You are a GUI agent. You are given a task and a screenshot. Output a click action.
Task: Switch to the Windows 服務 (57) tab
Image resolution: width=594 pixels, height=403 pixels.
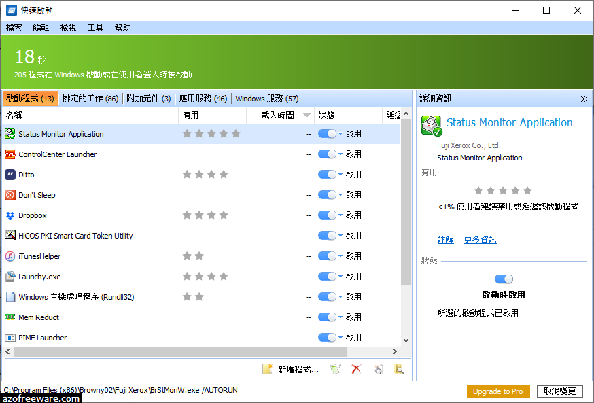pos(266,98)
